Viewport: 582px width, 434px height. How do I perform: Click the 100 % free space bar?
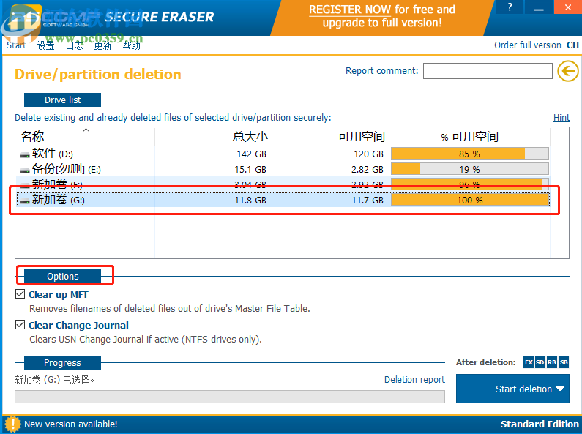(470, 200)
